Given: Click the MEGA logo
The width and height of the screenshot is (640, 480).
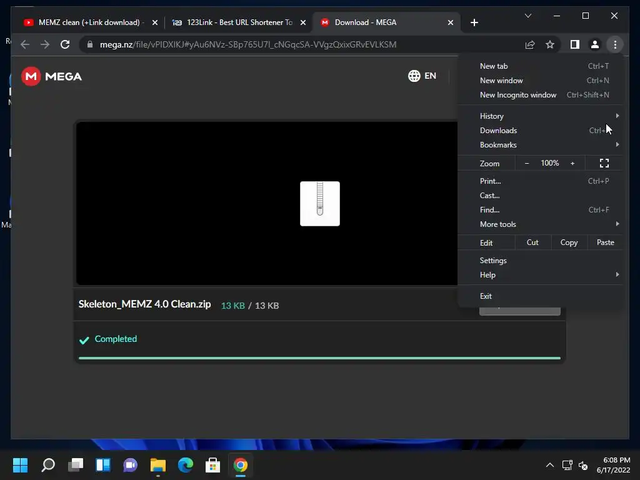Looking at the screenshot, I should tap(51, 76).
